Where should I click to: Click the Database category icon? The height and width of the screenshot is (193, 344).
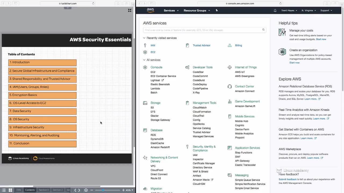pyautogui.click(x=145, y=130)
